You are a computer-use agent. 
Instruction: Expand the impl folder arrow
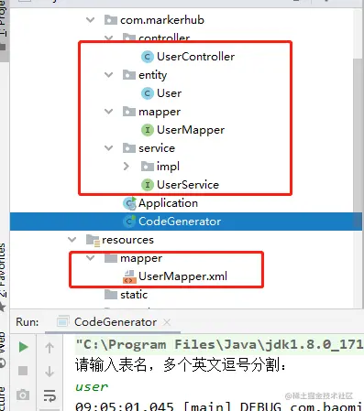[127, 167]
